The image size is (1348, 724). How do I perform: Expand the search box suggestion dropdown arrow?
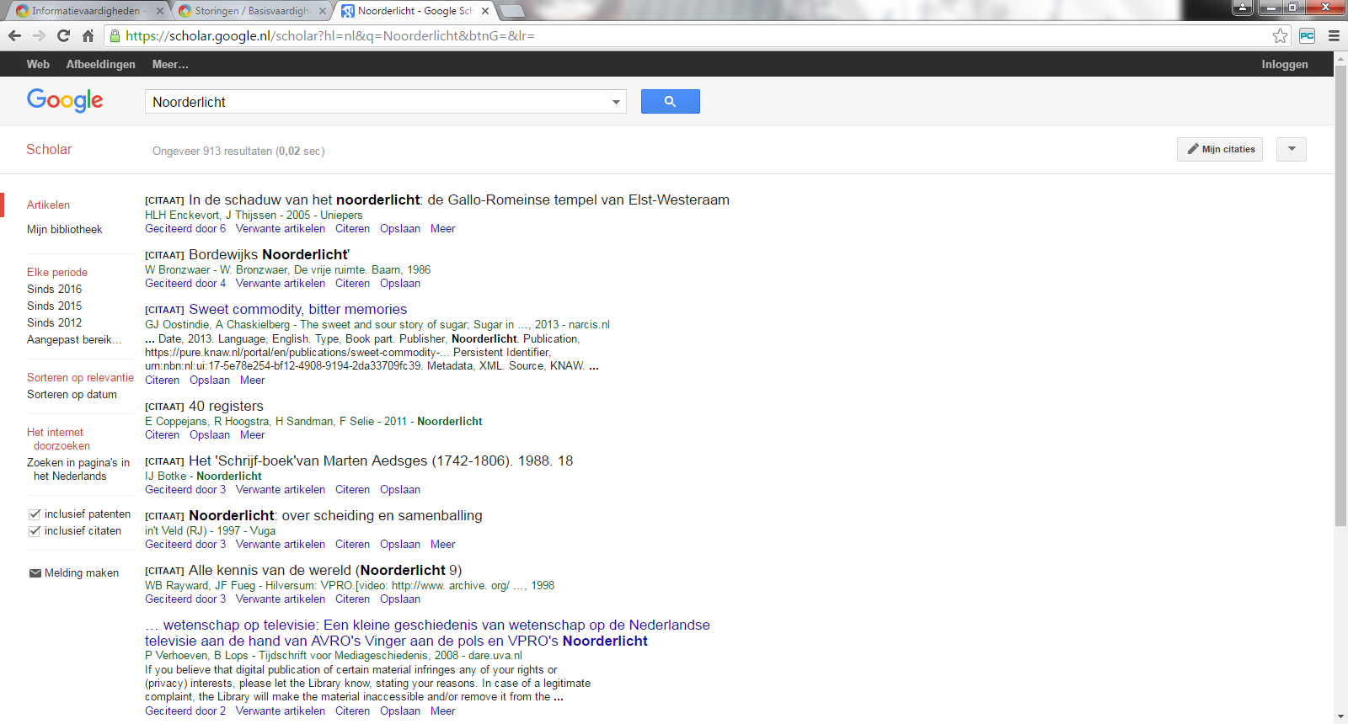click(x=616, y=102)
